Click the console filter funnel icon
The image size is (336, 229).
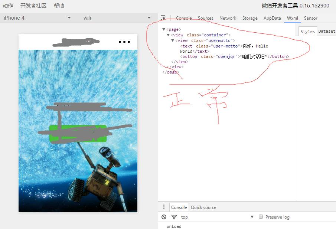(174, 217)
